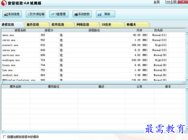This screenshot has width=188, height=140.
Task: Select csrss.exe process with ID 552
Action: click(x=93, y=40)
